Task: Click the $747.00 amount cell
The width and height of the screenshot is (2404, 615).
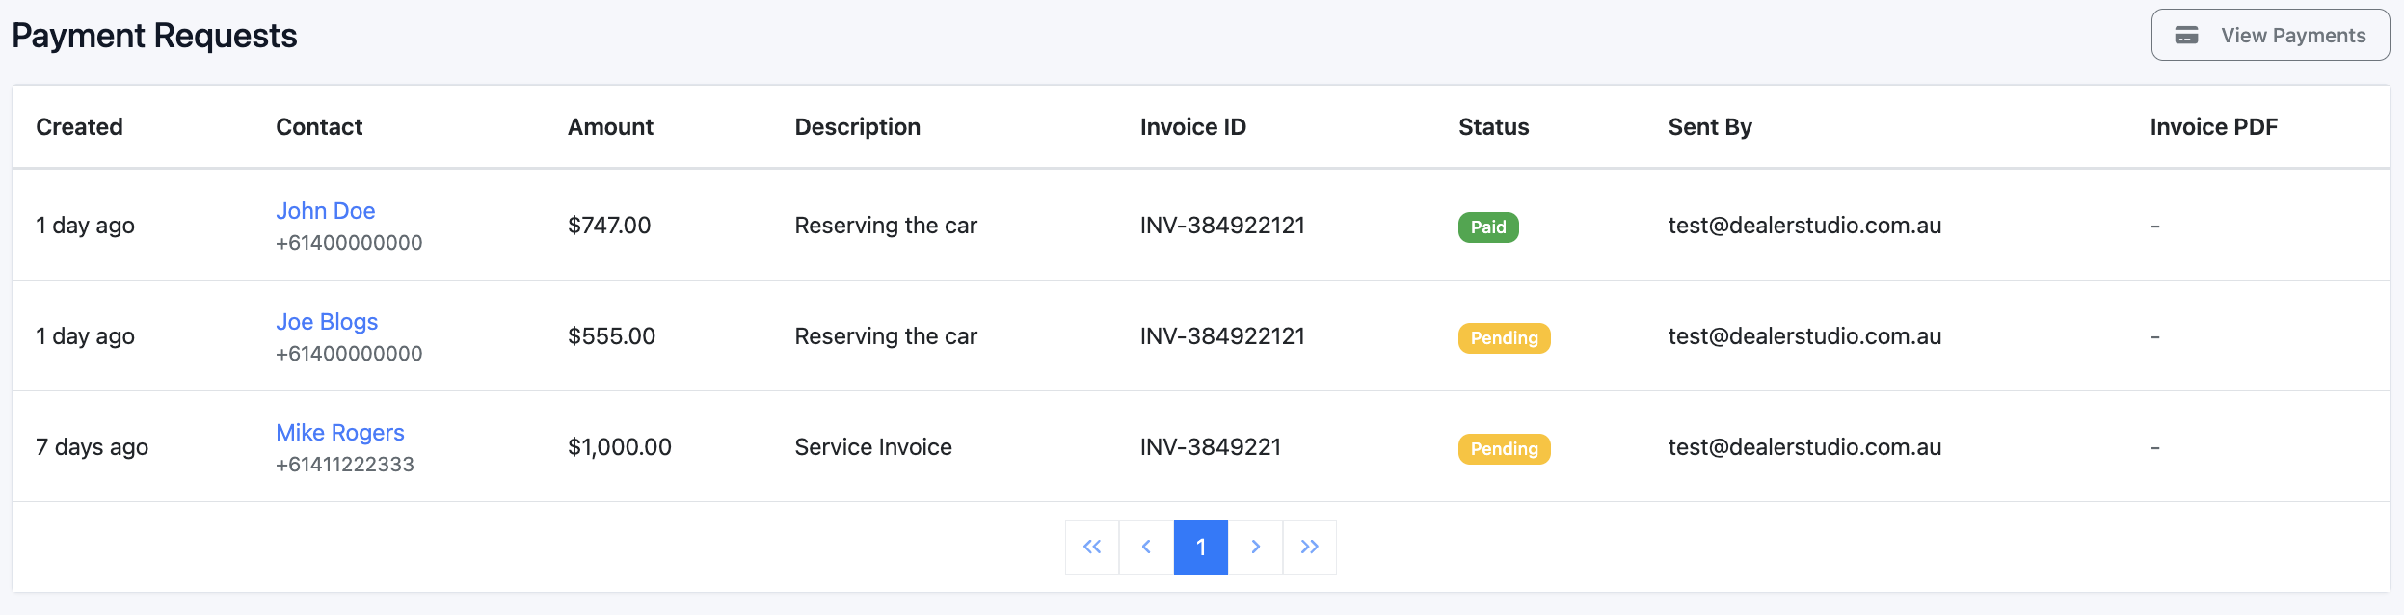Action: [609, 226]
